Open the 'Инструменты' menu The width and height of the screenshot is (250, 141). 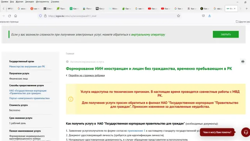43,2
